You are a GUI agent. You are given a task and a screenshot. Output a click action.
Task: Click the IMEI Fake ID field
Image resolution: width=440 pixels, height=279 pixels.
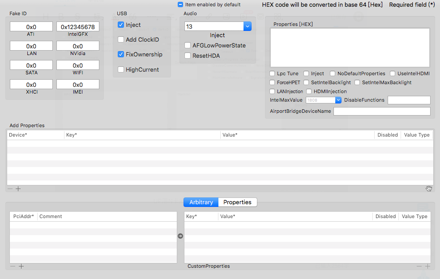click(x=78, y=85)
